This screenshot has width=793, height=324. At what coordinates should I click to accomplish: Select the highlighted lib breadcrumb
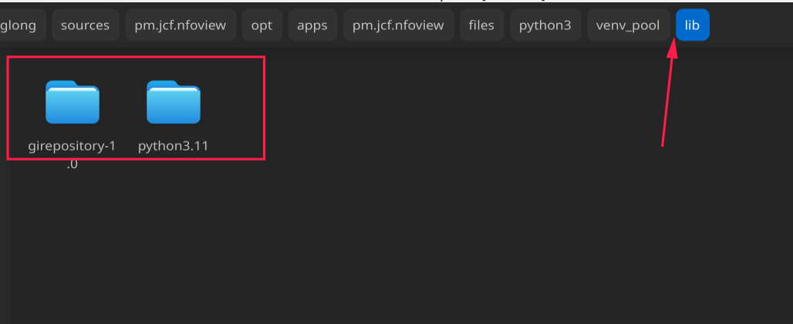click(693, 25)
